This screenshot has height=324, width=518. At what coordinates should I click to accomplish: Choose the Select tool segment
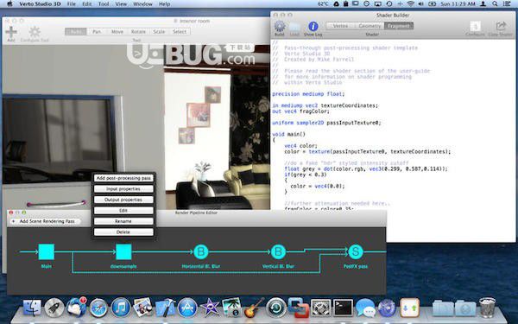180,32
